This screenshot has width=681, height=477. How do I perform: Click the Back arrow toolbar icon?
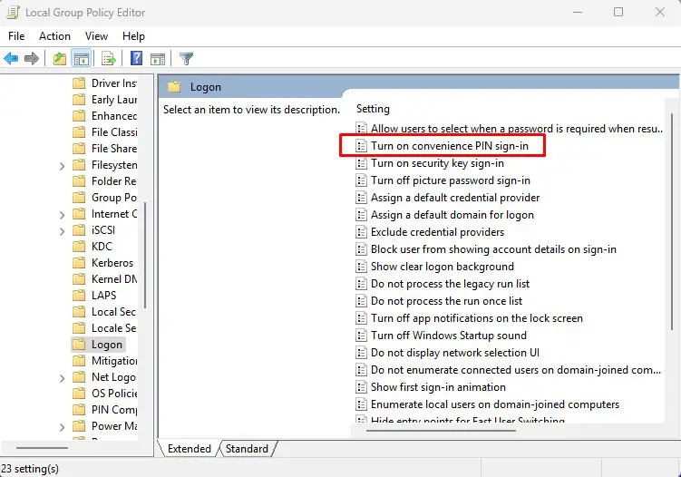11,58
